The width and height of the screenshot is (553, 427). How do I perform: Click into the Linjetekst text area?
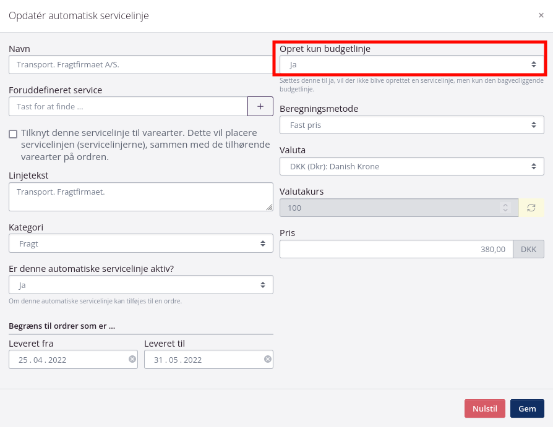pyautogui.click(x=141, y=197)
